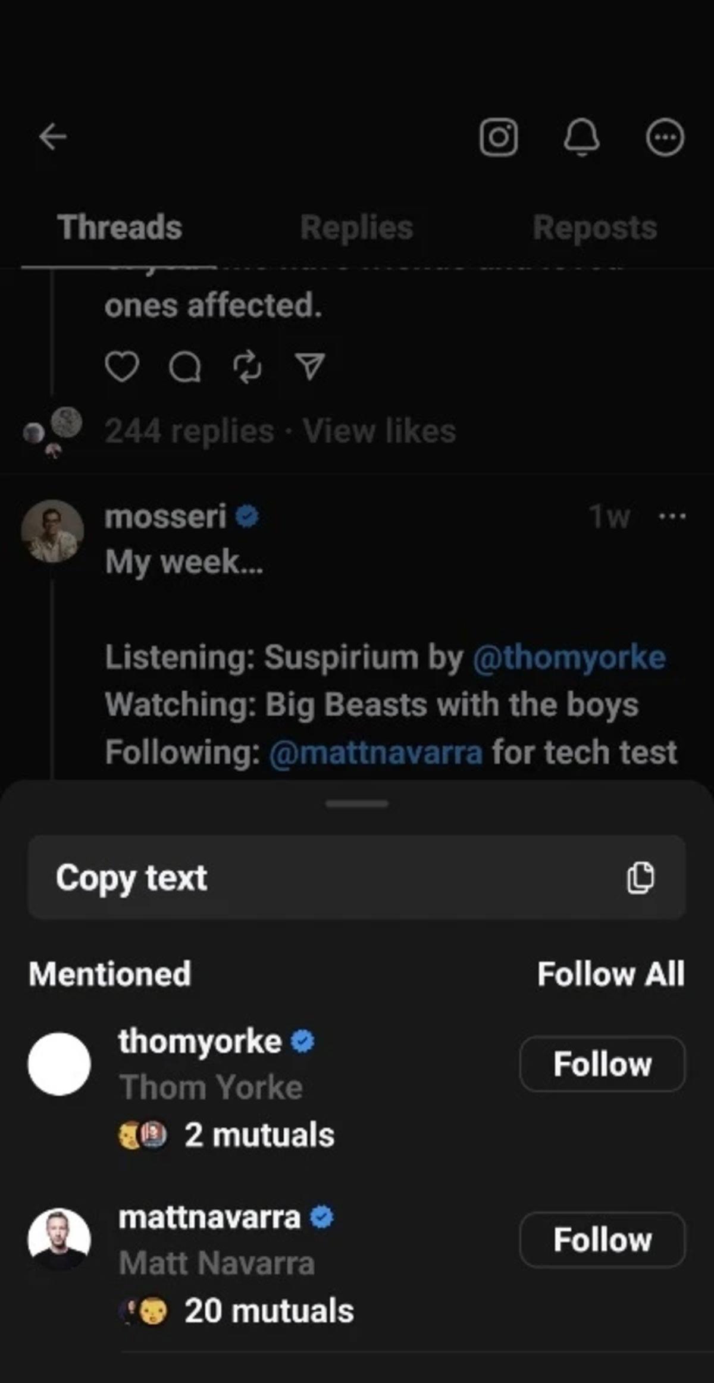Select the Threads tab
The width and height of the screenshot is (714, 1383).
tap(120, 228)
